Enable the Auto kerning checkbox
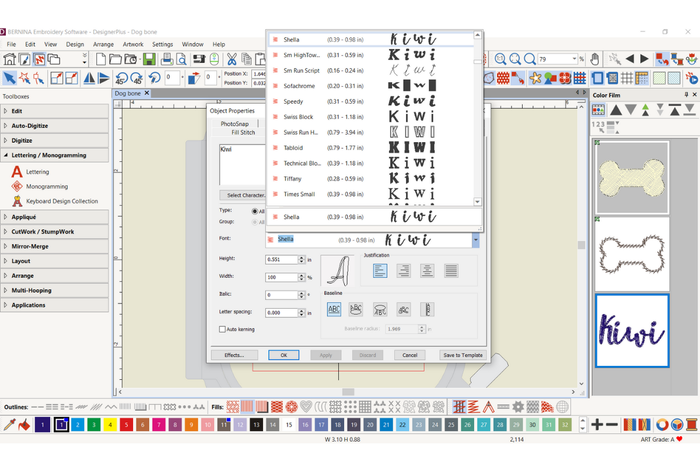Image resolution: width=700 pixels, height=466 pixels. click(222, 329)
